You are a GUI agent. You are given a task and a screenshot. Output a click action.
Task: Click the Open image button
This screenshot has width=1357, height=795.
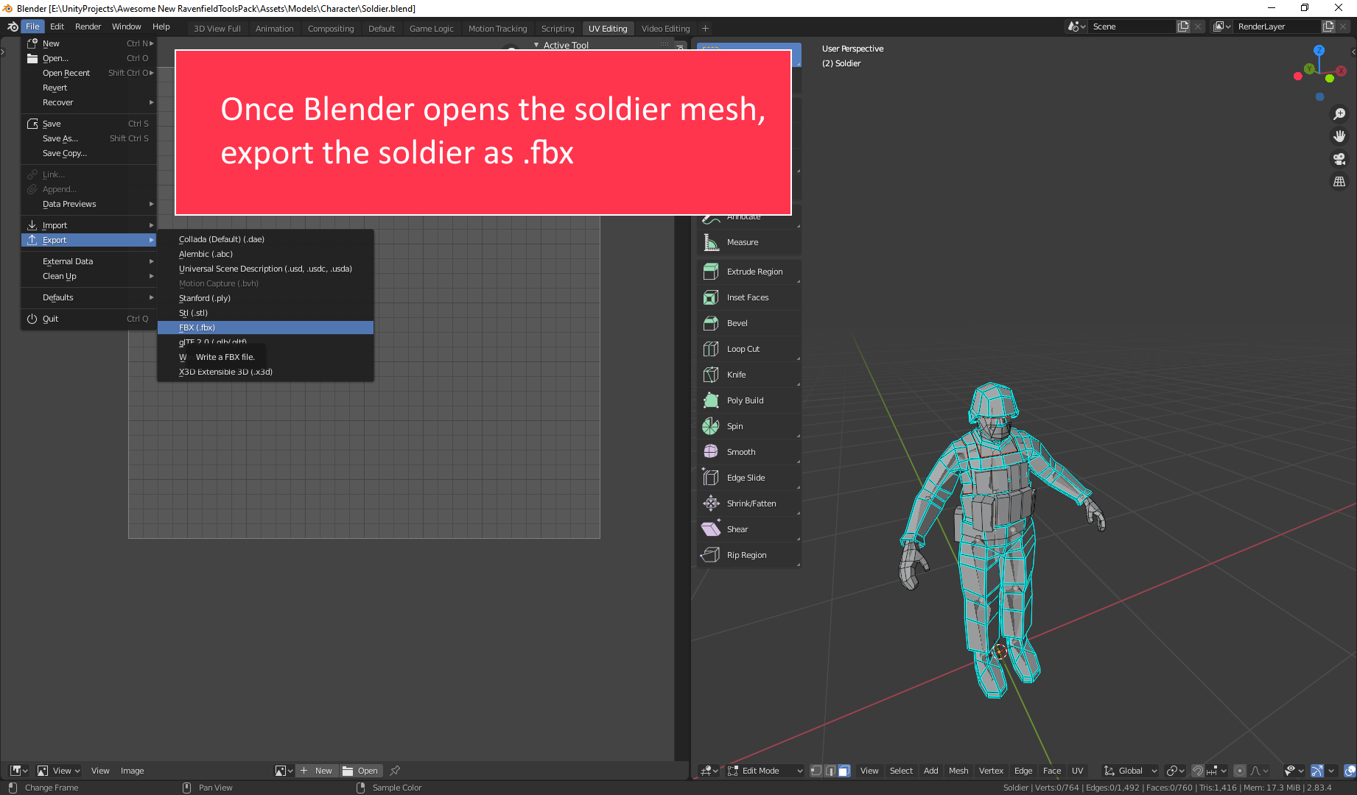361,771
